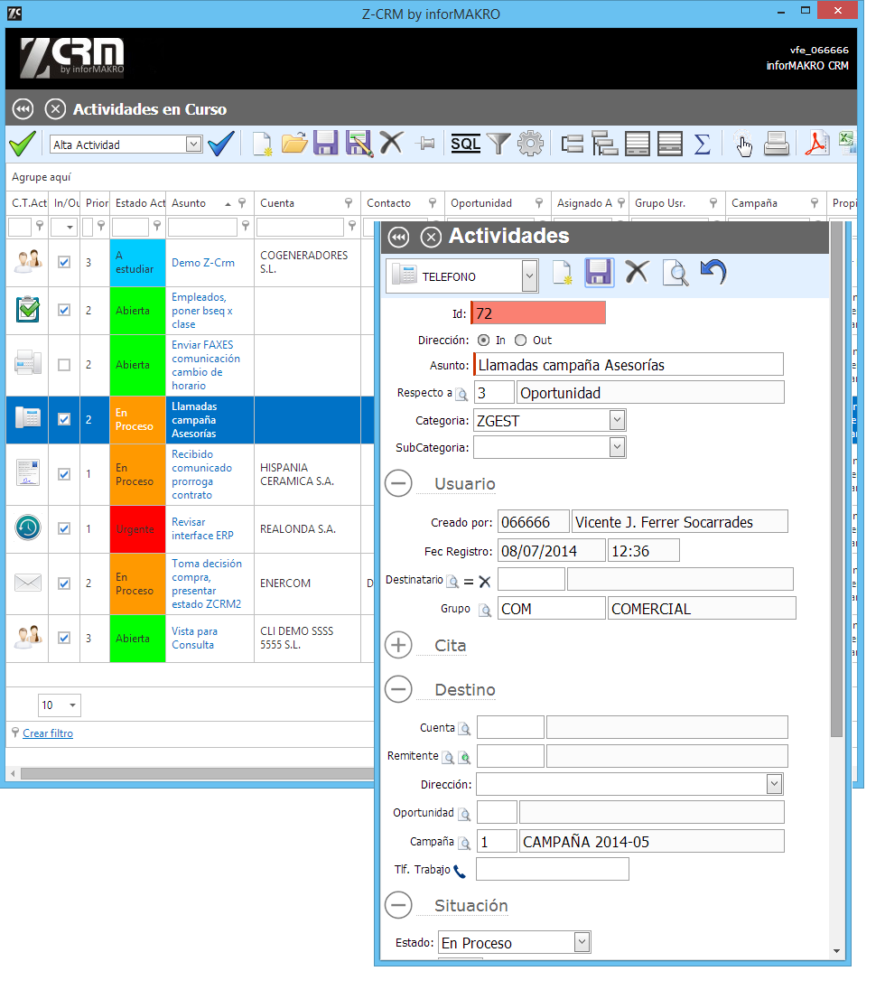Click the Asunto text field
This screenshot has height=999, width=885.
coord(629,364)
